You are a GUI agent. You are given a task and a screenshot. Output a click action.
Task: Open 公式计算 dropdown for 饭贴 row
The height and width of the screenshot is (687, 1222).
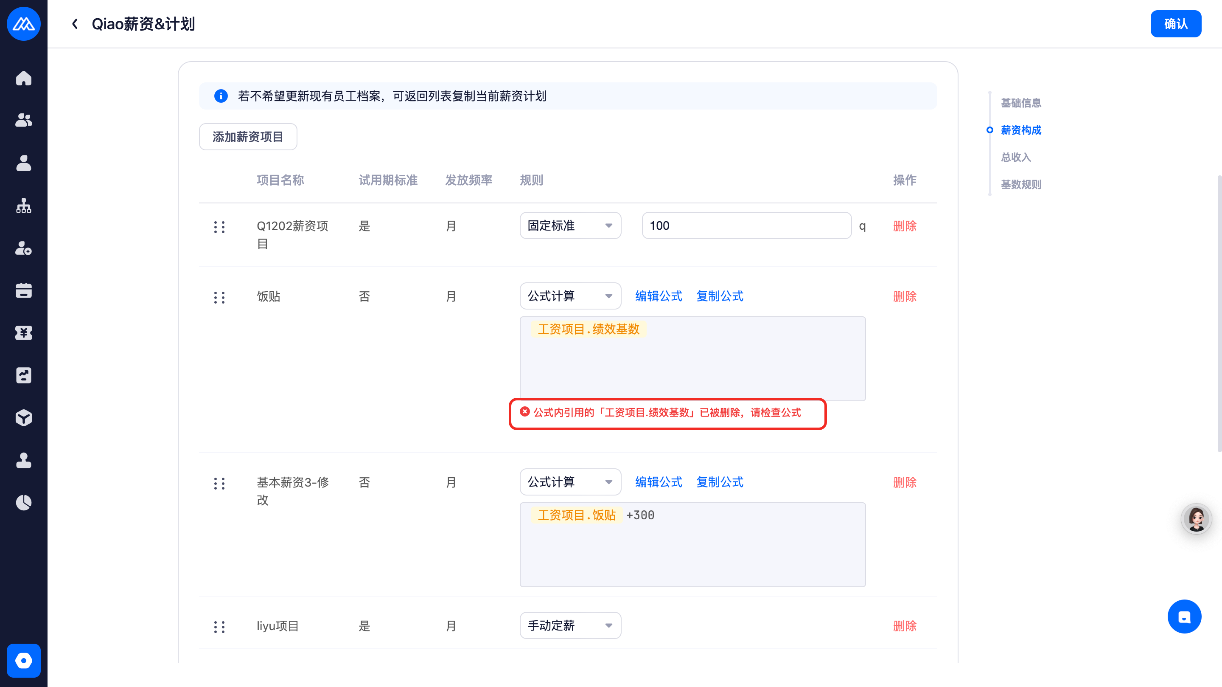570,296
